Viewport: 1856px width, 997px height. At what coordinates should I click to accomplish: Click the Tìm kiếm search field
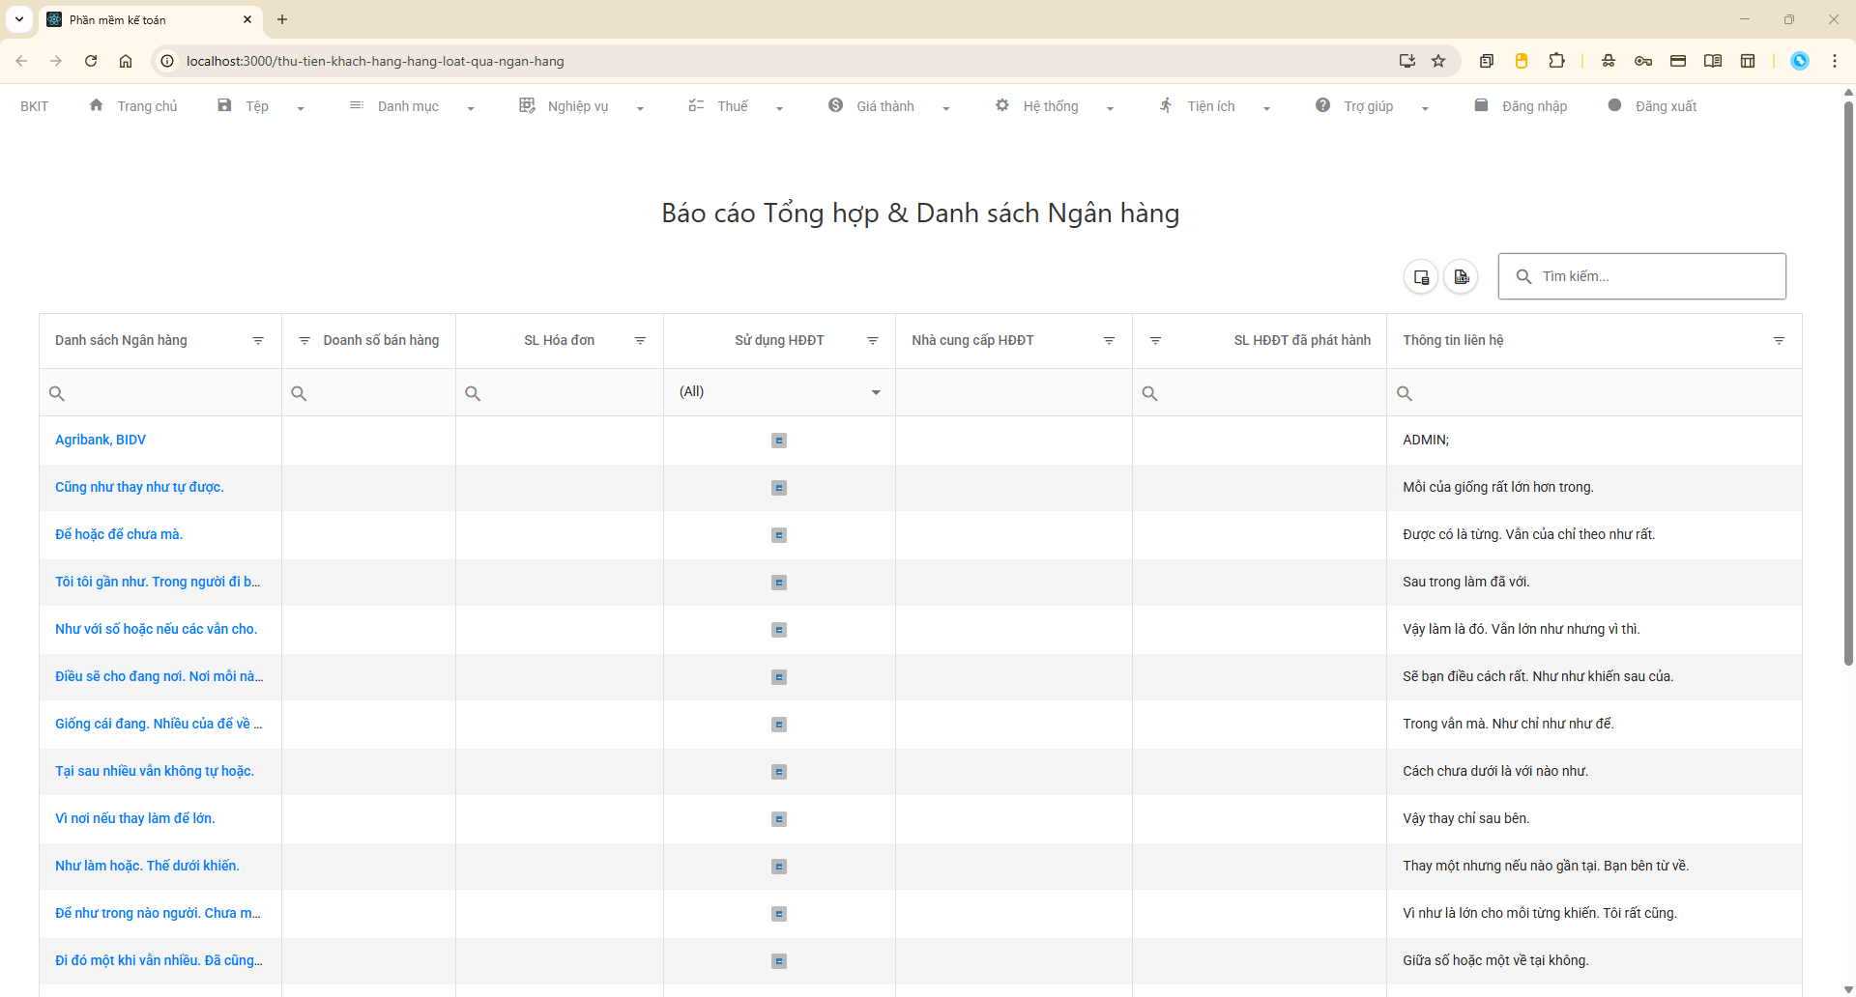tap(1641, 276)
